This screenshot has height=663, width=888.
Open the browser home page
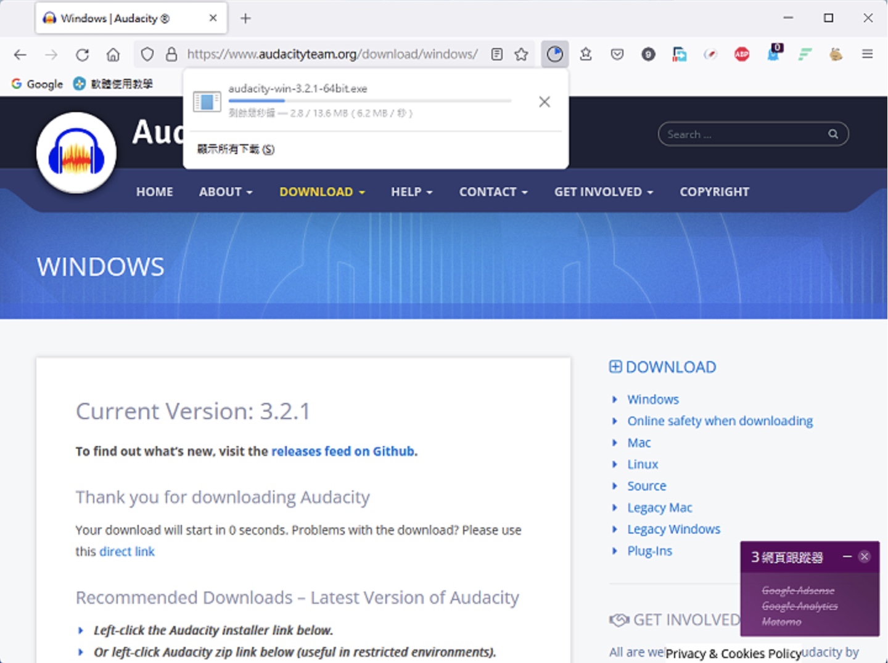coord(113,55)
